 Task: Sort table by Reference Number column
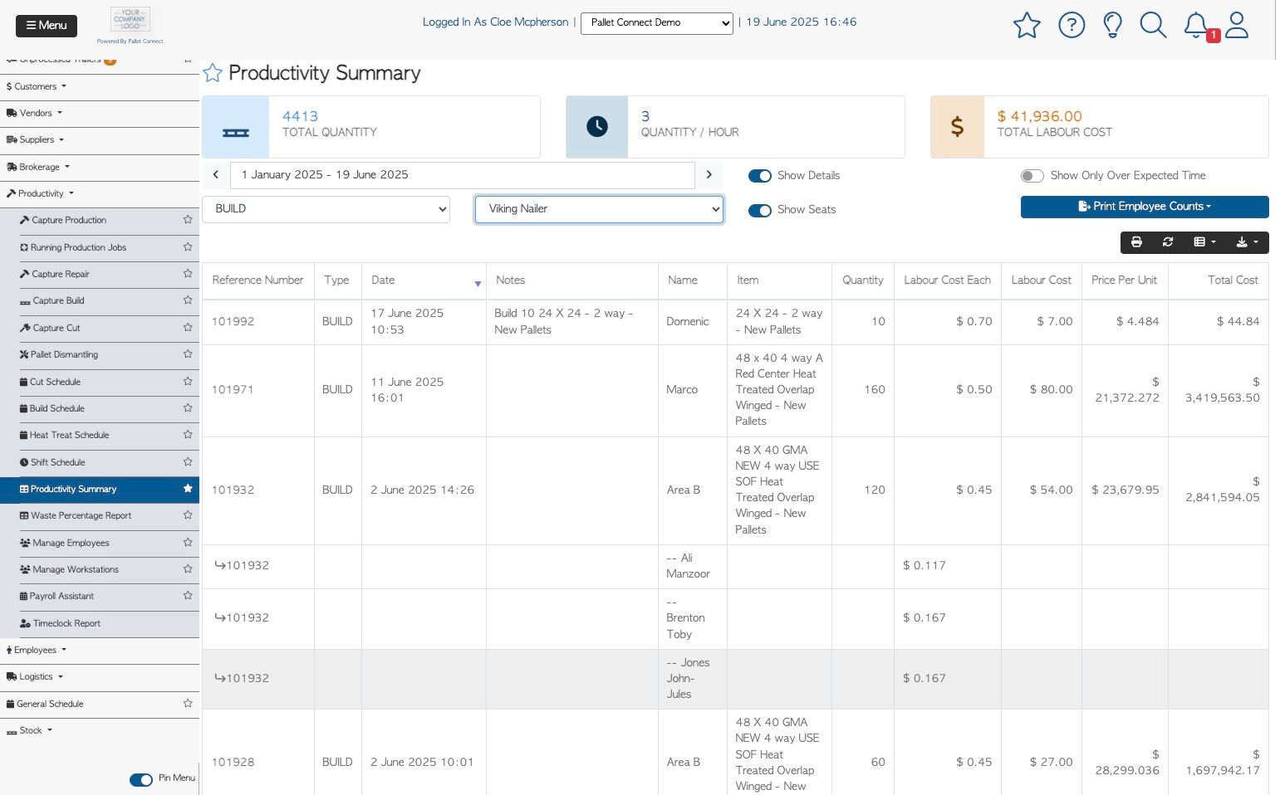(257, 280)
